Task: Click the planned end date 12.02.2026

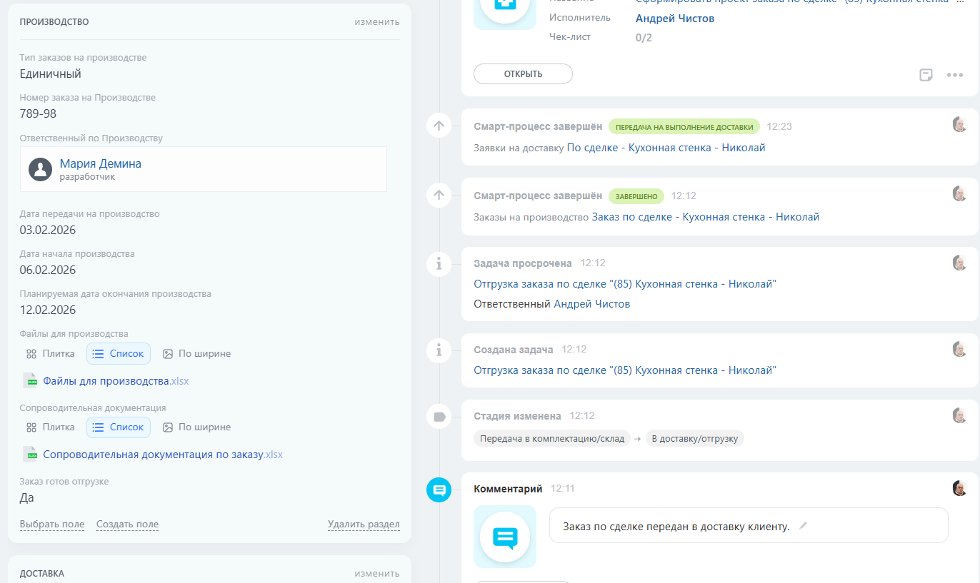Action: [x=48, y=310]
